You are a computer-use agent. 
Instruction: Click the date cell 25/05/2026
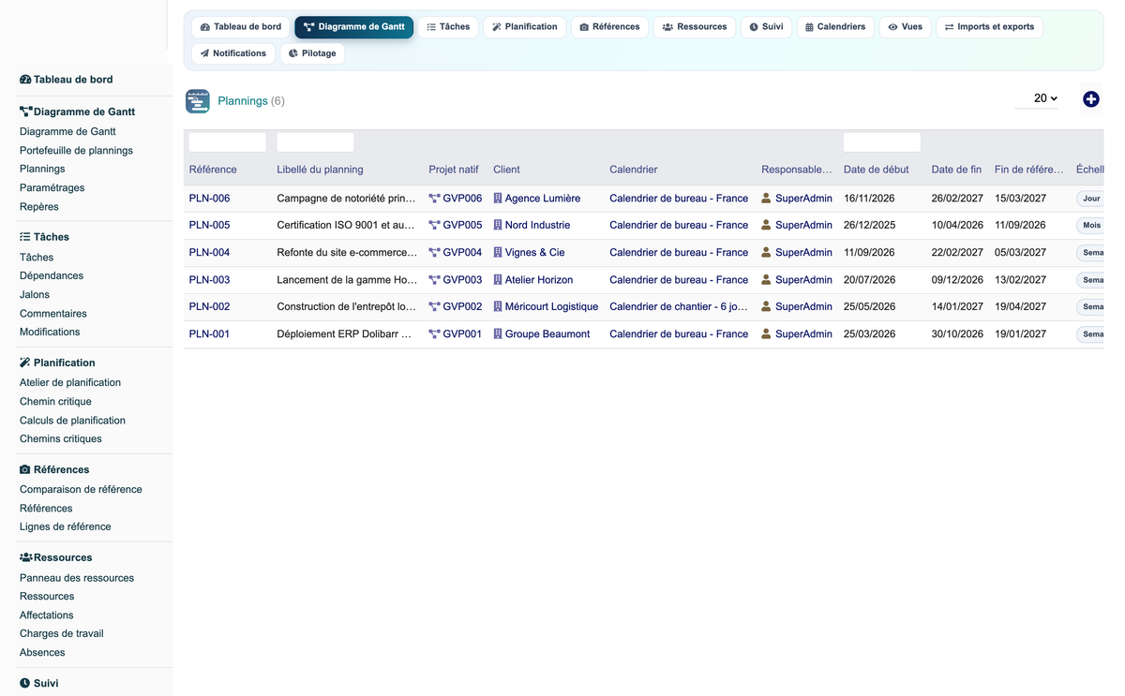click(869, 307)
